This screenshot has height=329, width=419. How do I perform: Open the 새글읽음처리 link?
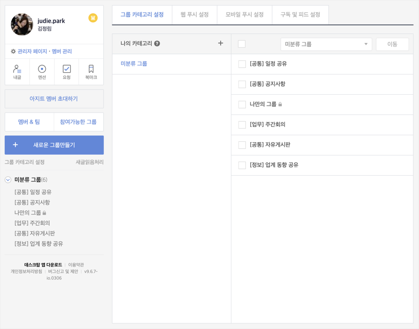click(90, 162)
